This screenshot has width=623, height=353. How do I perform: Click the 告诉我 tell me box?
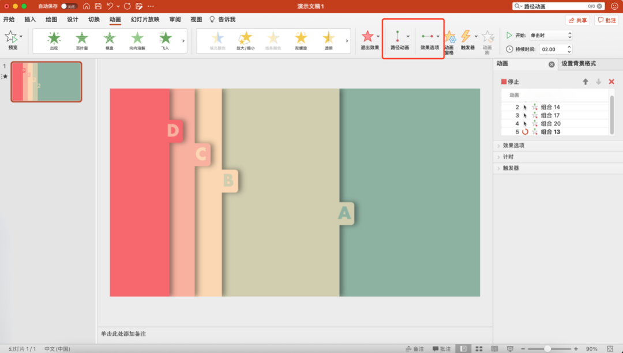coord(223,20)
